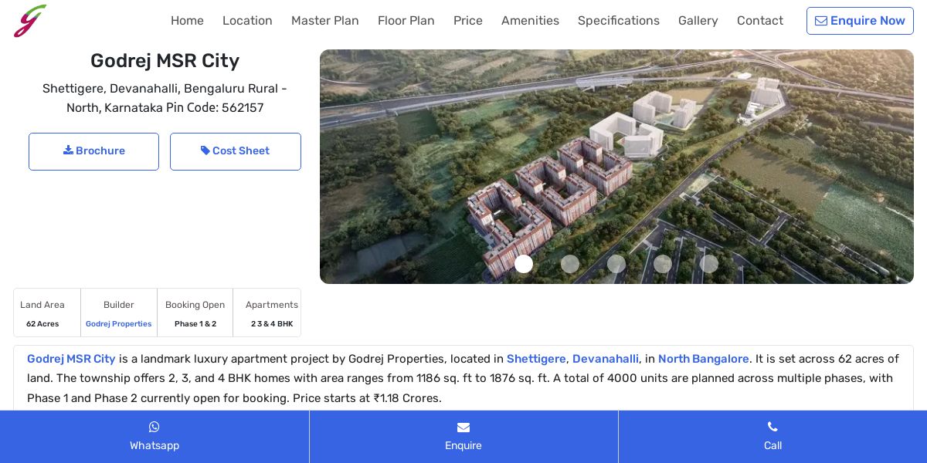The image size is (927, 463).
Task: Click the envelope icon above the Enquire label
Action: click(x=463, y=428)
